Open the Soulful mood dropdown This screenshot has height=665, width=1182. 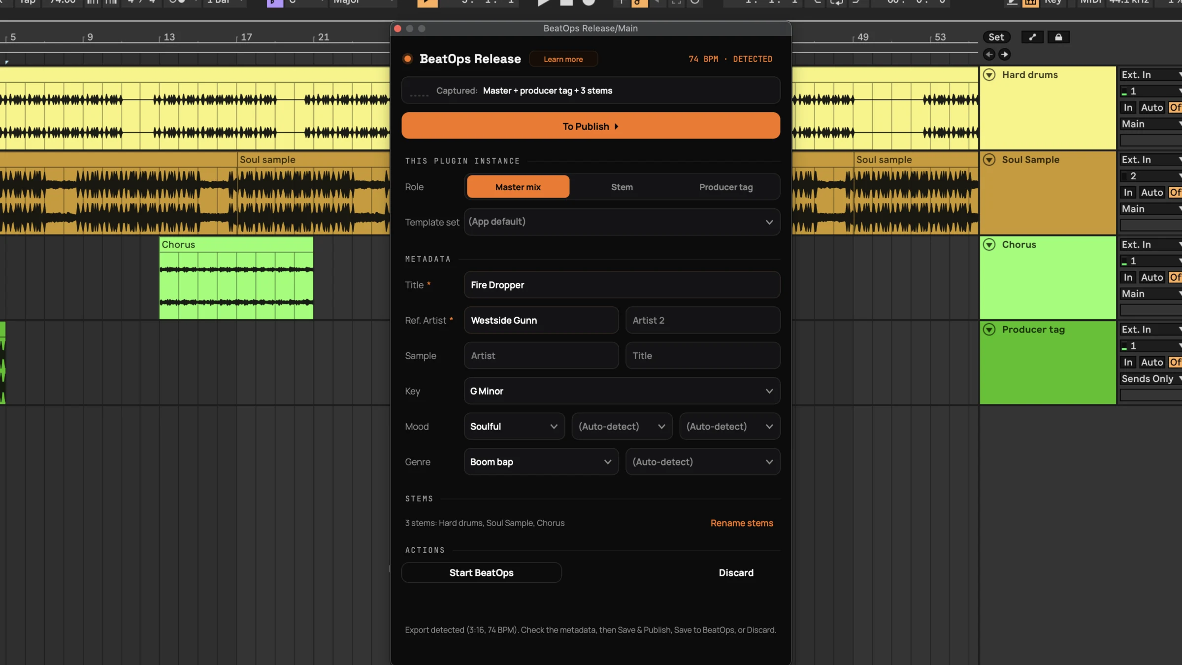514,427
